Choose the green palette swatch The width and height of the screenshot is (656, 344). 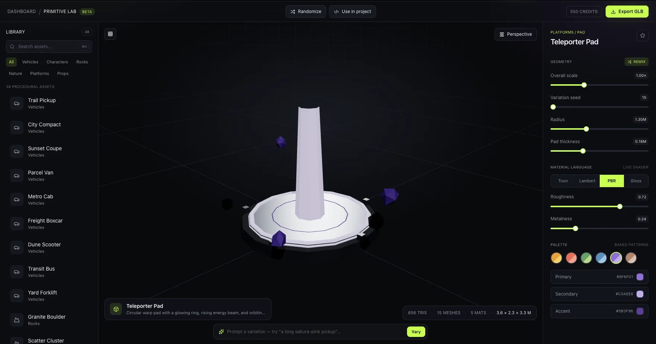pyautogui.click(x=586, y=258)
